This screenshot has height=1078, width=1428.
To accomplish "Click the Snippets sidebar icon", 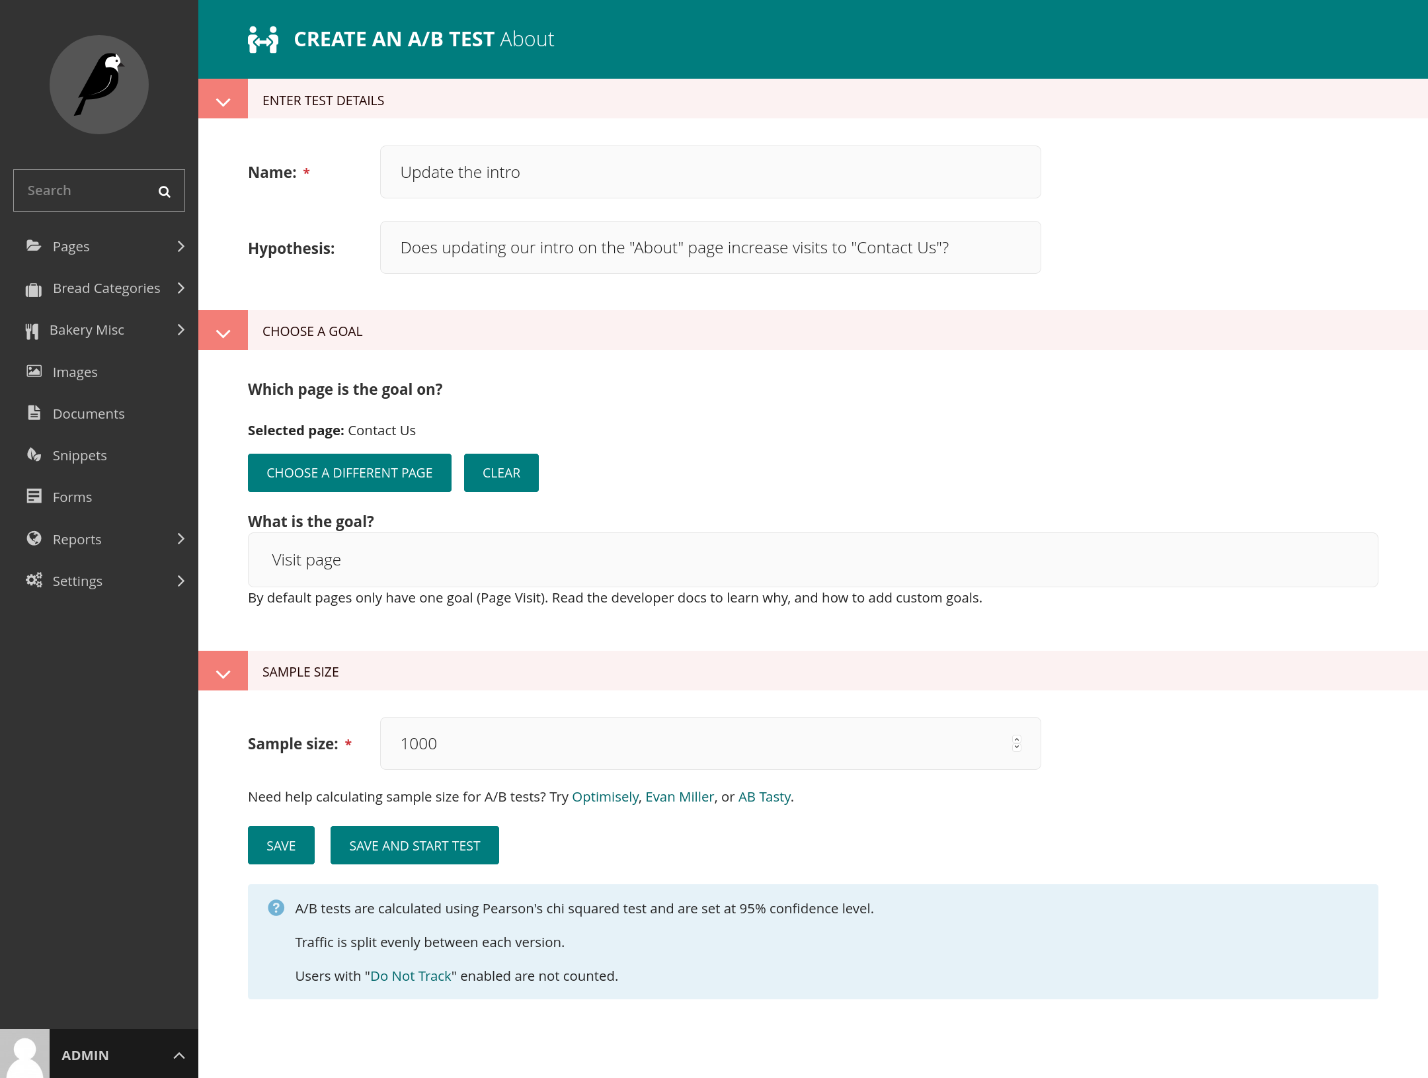I will click(x=33, y=455).
